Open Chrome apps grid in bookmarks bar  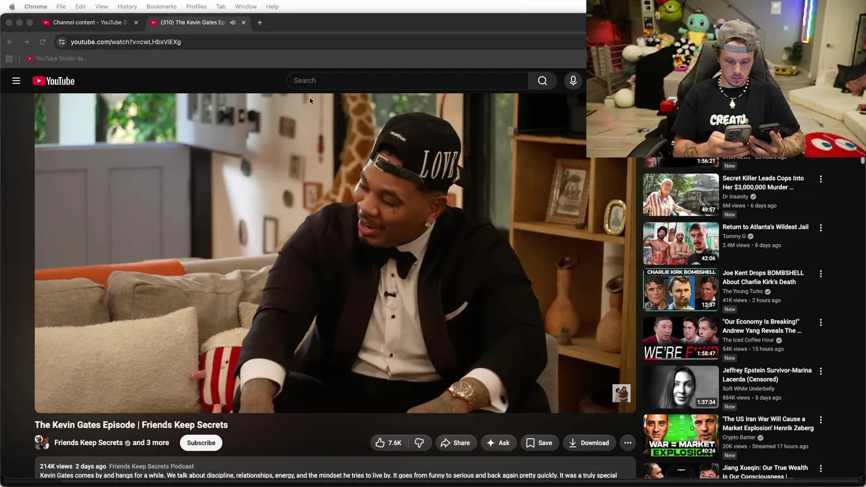(9, 58)
